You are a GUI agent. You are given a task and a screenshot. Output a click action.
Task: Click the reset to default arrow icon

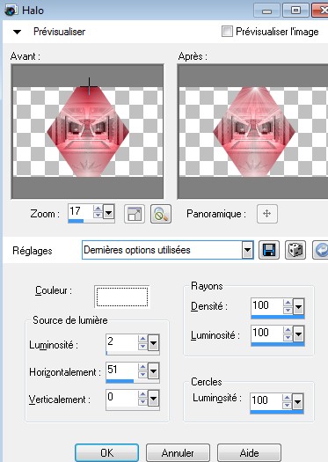[x=321, y=250]
